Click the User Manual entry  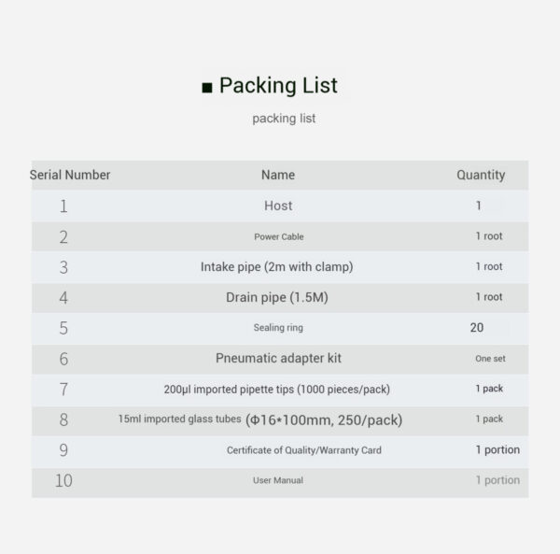coord(277,480)
